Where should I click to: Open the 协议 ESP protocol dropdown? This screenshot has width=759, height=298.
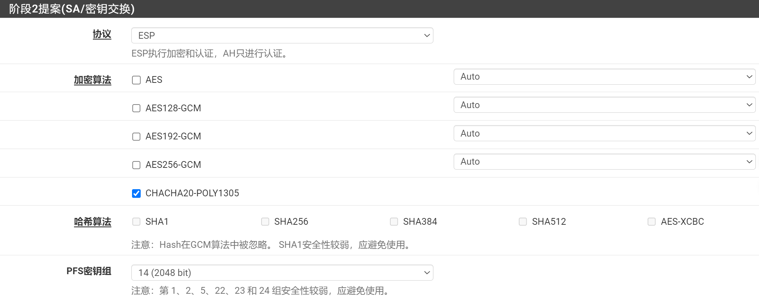pyautogui.click(x=282, y=36)
